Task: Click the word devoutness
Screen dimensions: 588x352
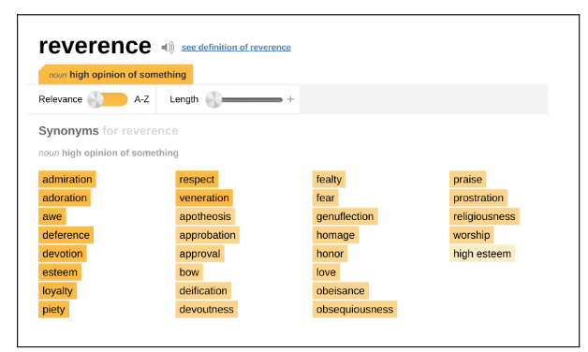Action: [207, 309]
